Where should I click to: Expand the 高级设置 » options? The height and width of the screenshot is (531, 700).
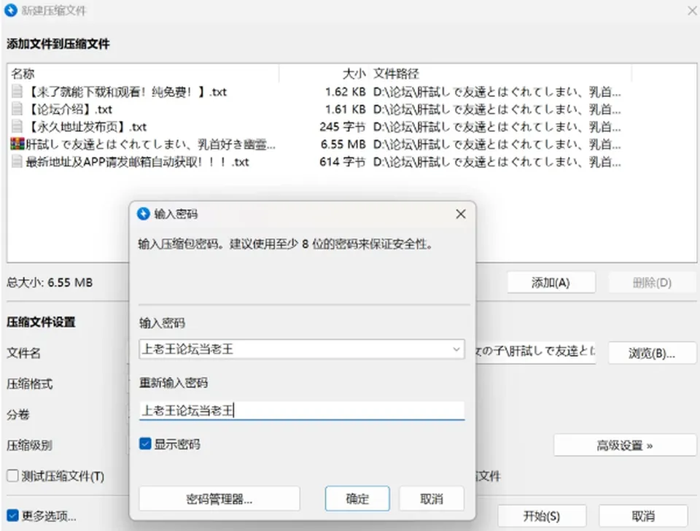(625, 445)
